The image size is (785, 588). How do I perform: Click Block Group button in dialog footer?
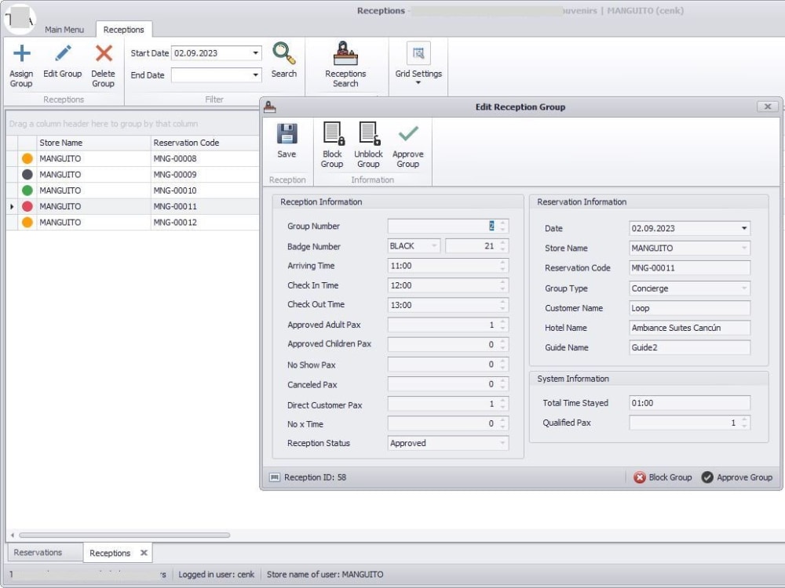coord(663,477)
